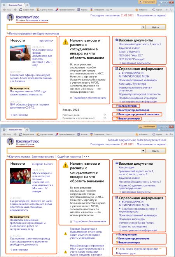
Task: Click Найти button in Бухгалтерия profile window
Action: [x=155, y=27]
